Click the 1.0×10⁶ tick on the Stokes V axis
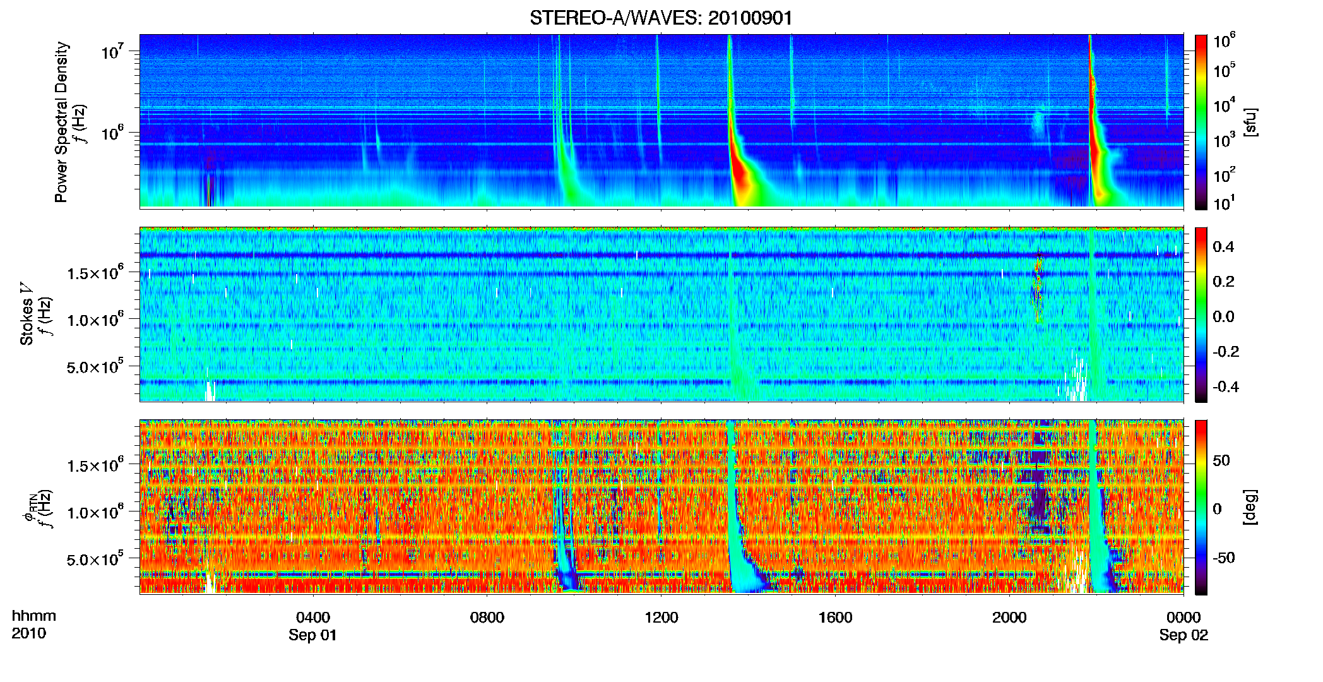This screenshot has width=1323, height=682. [x=95, y=320]
